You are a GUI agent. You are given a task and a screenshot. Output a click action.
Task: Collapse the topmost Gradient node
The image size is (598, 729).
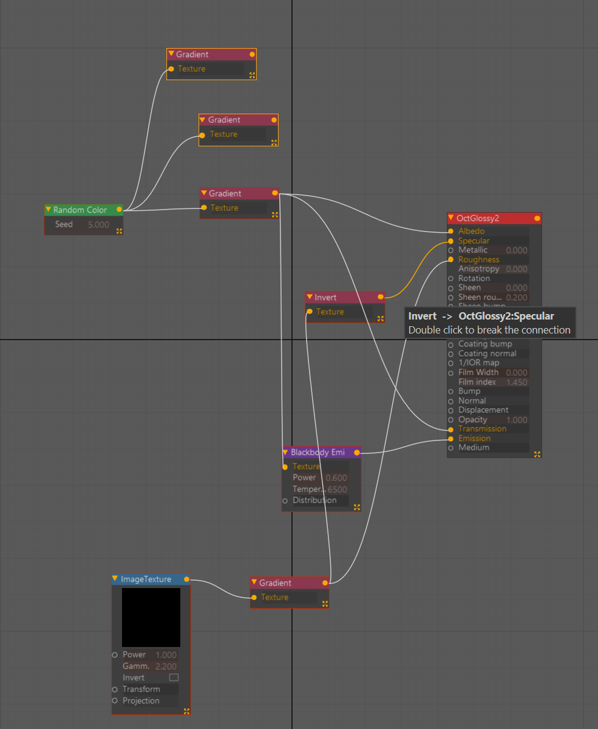171,54
